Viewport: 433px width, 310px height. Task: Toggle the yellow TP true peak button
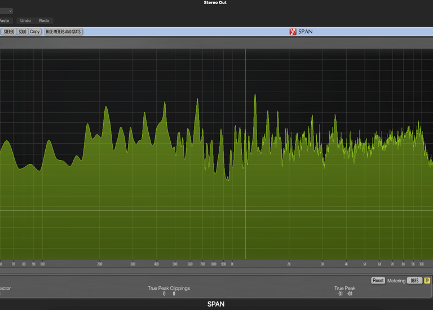click(x=427, y=281)
